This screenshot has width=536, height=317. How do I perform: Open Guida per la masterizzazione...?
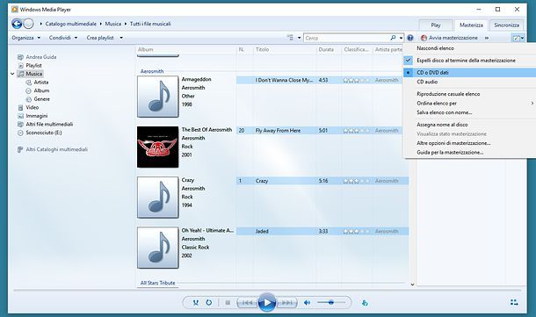470,152
